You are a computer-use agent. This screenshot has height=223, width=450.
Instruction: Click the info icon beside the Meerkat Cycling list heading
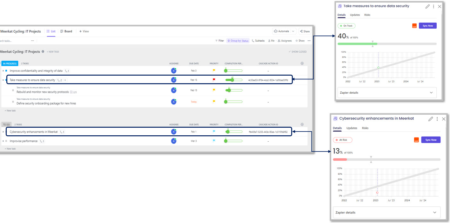[x=43, y=51]
